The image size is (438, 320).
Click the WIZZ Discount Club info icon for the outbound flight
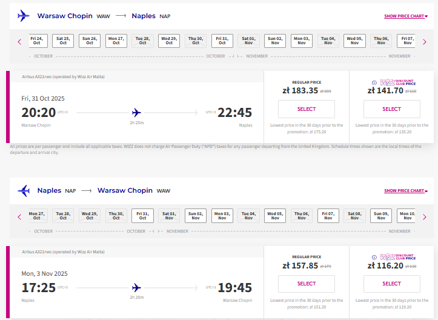point(374,82)
